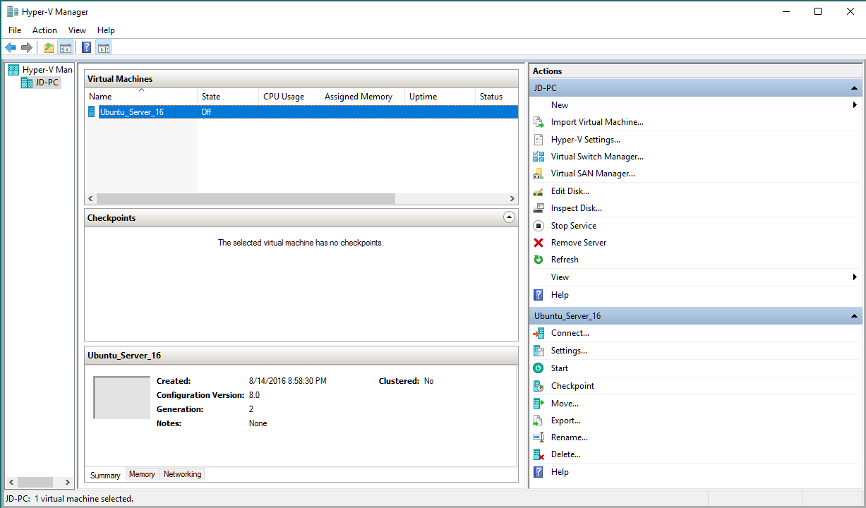Viewport: 866px width, 508px height.
Task: Click the Ubuntu_Server_16 virtual machine row icon
Action: coord(92,111)
